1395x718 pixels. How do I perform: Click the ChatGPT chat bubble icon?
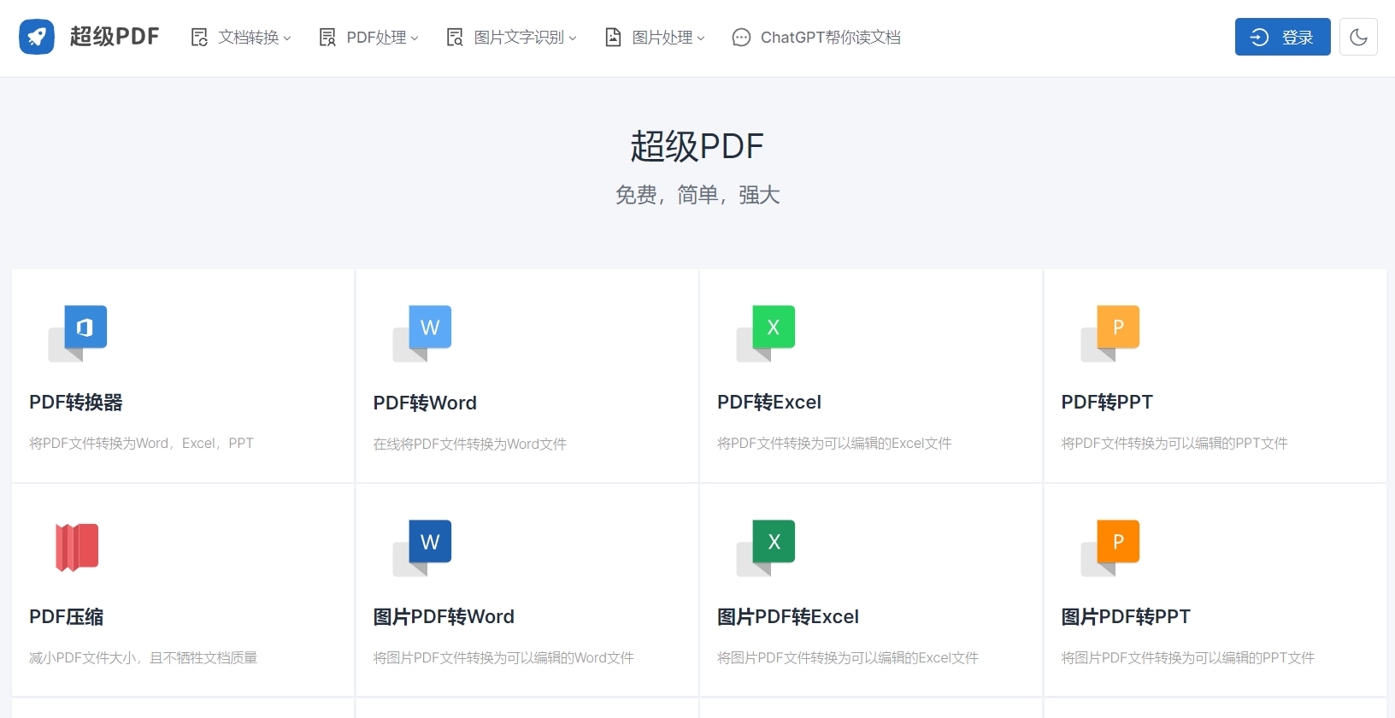[x=741, y=37]
